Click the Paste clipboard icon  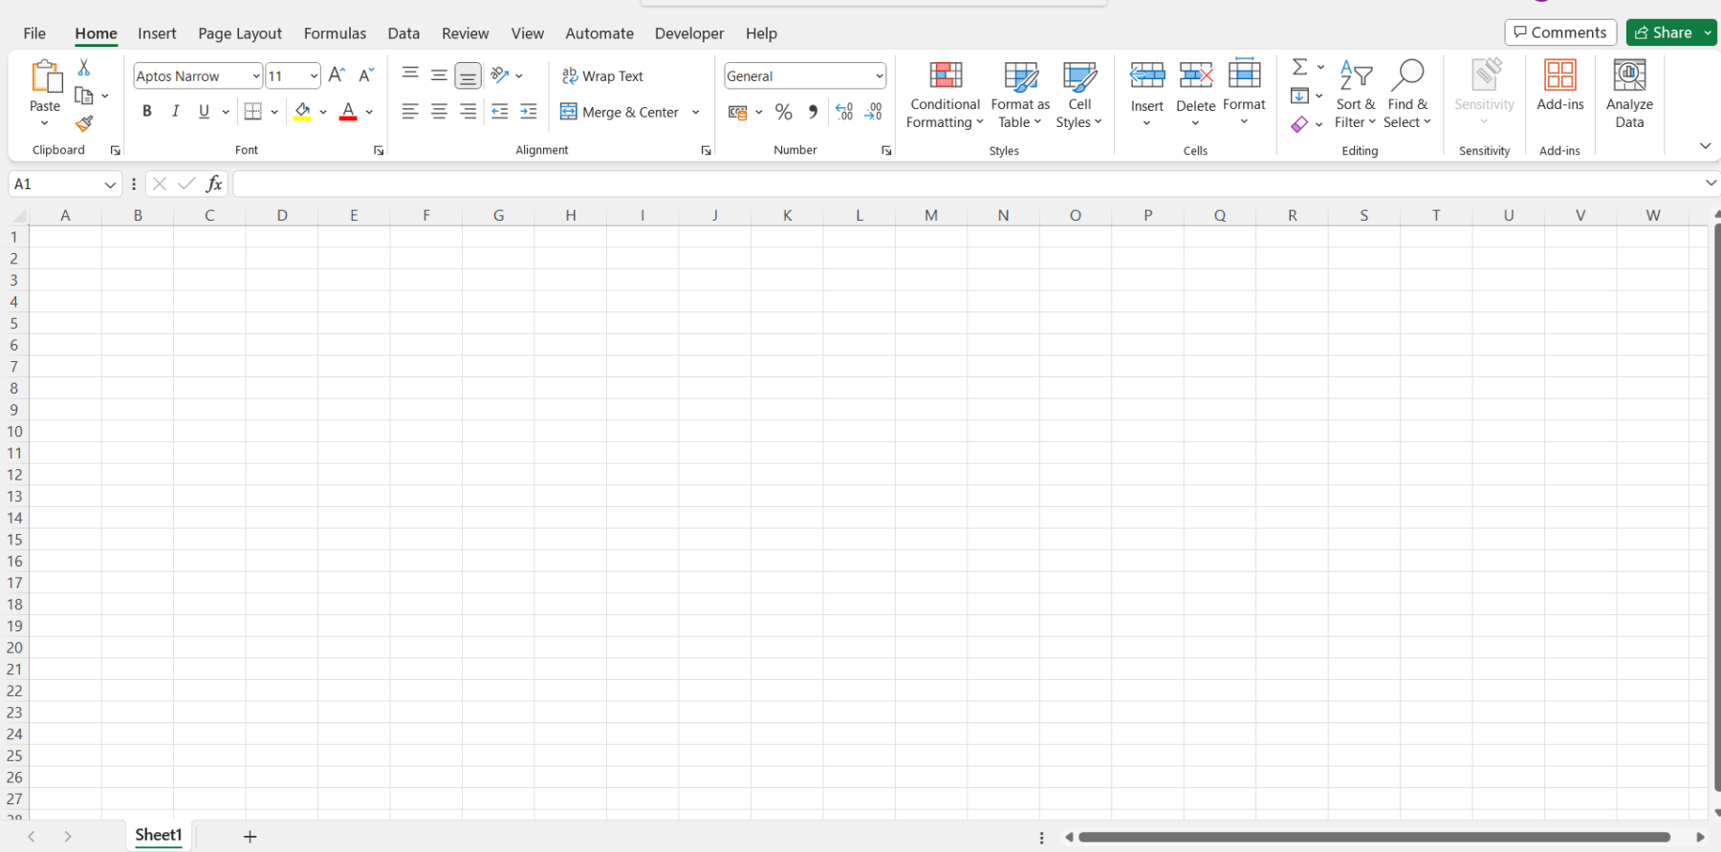click(45, 75)
